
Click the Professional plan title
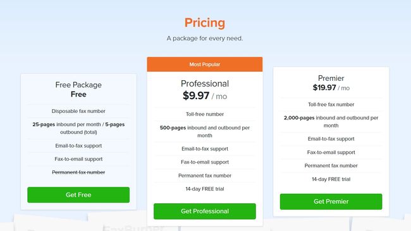coord(205,84)
